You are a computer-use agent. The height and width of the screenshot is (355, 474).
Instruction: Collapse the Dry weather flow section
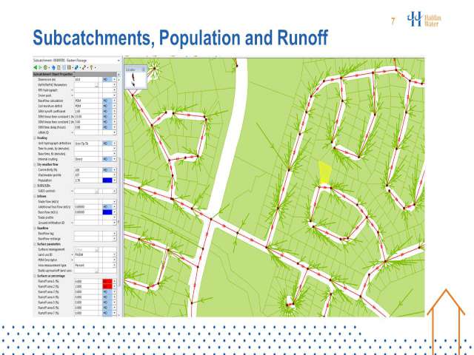pyautogui.click(x=35, y=164)
